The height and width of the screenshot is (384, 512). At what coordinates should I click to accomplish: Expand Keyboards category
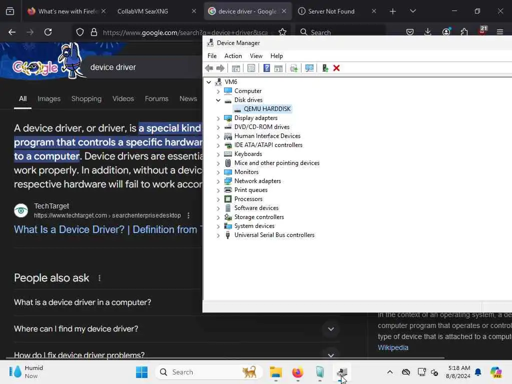coord(218,154)
